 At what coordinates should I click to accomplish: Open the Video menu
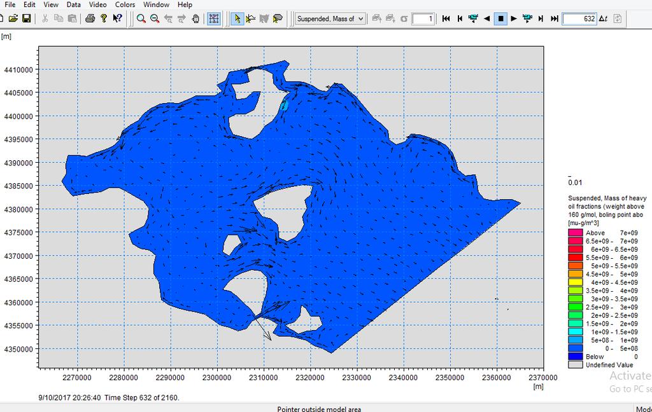[x=97, y=4]
